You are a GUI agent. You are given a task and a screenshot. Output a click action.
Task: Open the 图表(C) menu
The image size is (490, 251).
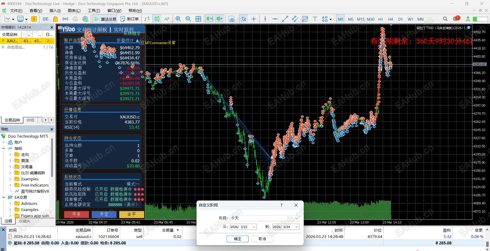(x=74, y=11)
